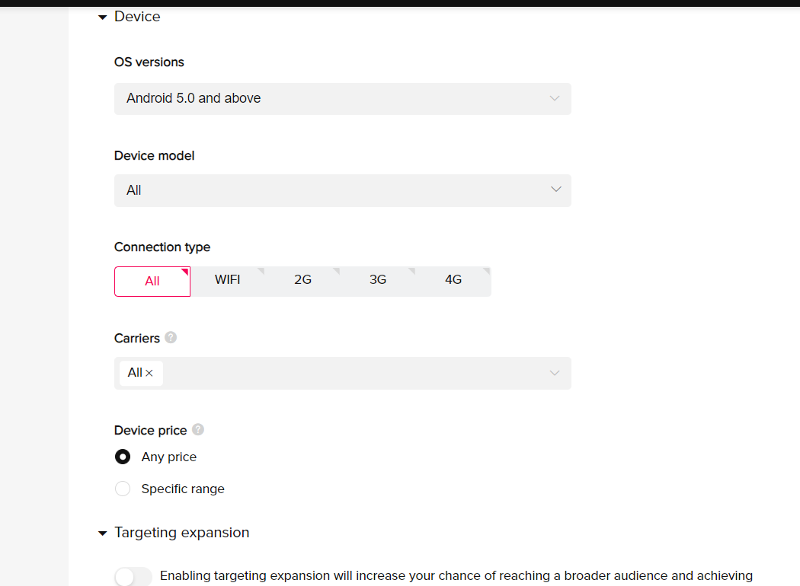800x586 pixels.
Task: Select the Any price radio button
Action: point(123,457)
